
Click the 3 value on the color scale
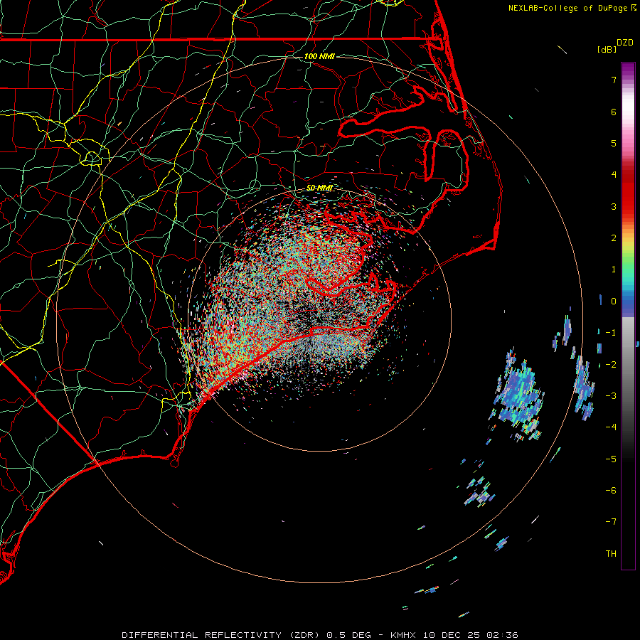(x=614, y=206)
